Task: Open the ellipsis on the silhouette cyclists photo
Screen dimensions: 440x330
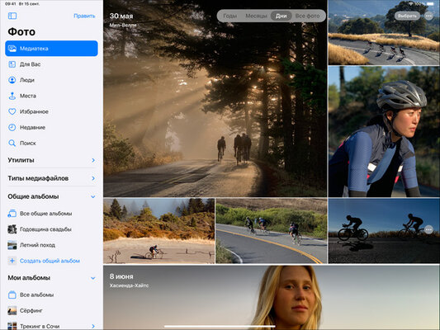Action: point(428,229)
